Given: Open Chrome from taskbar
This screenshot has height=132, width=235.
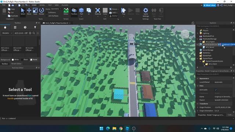Looking at the screenshot, I should click(x=121, y=129).
